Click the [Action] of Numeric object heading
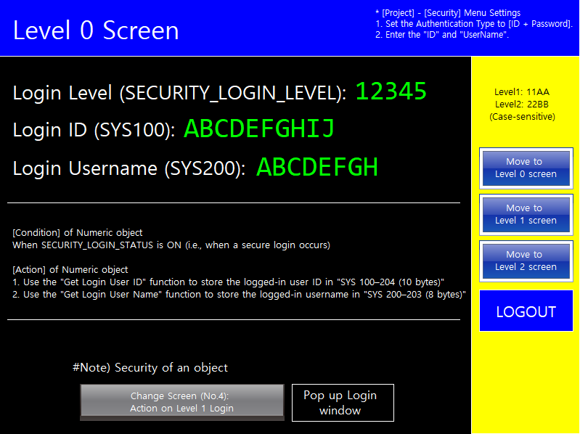Viewport: 580px width, 434px height. coord(70,269)
